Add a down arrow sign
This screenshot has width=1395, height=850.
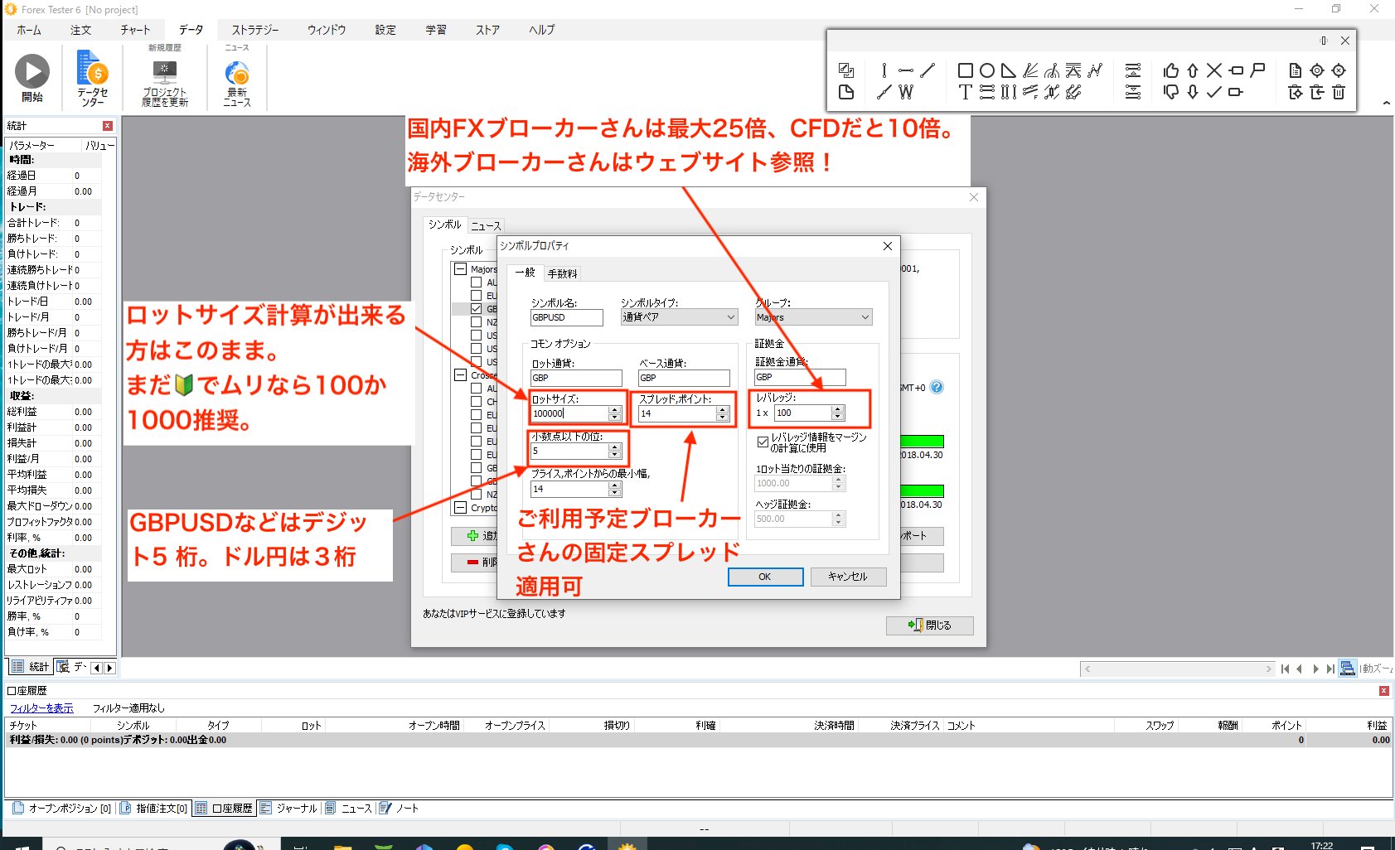[x=1192, y=92]
